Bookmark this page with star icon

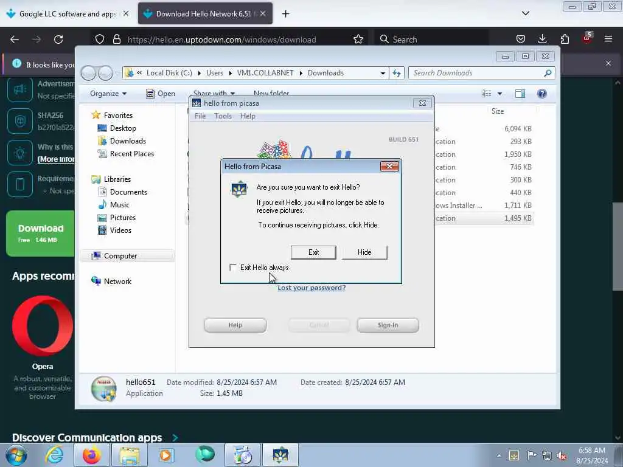coord(358,40)
